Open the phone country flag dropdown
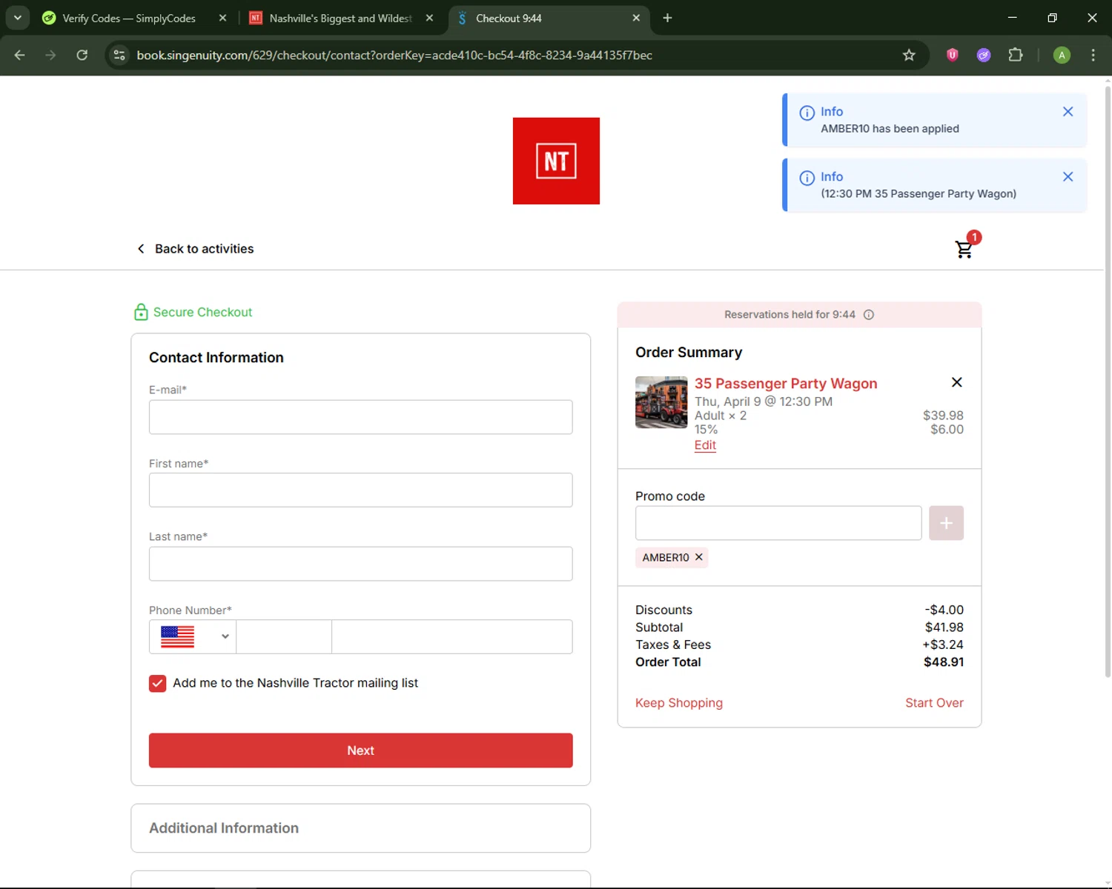The height and width of the screenshot is (889, 1112). (x=193, y=636)
